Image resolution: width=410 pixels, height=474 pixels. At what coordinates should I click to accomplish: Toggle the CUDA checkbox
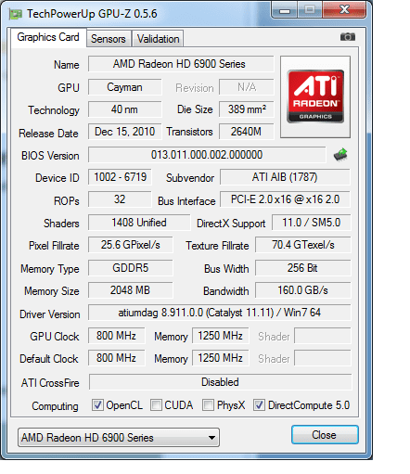[x=156, y=404]
